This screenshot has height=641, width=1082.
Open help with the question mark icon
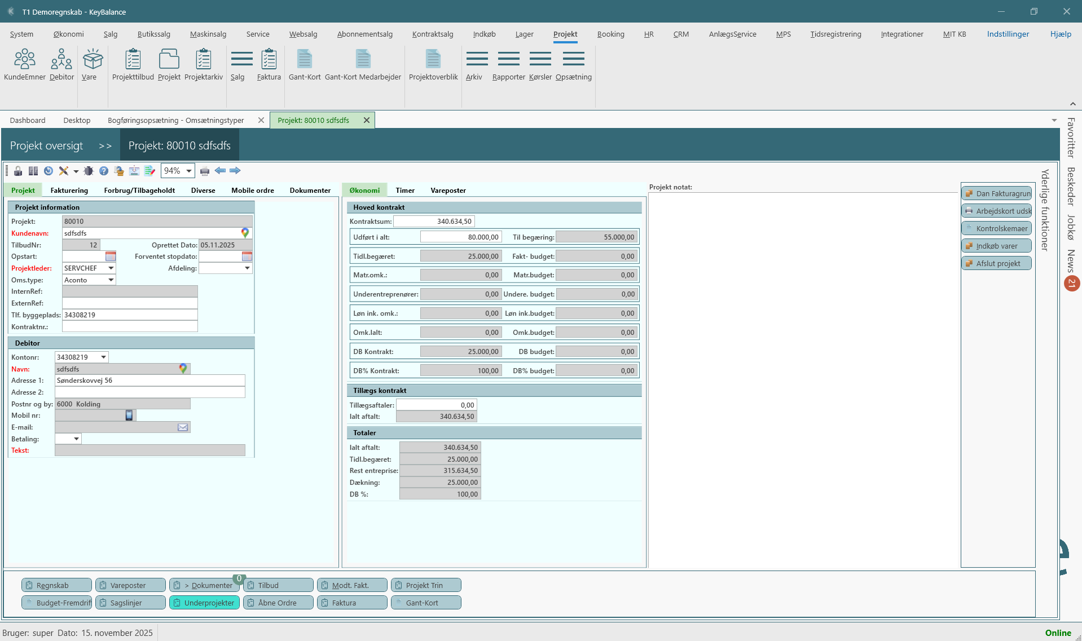(x=104, y=171)
